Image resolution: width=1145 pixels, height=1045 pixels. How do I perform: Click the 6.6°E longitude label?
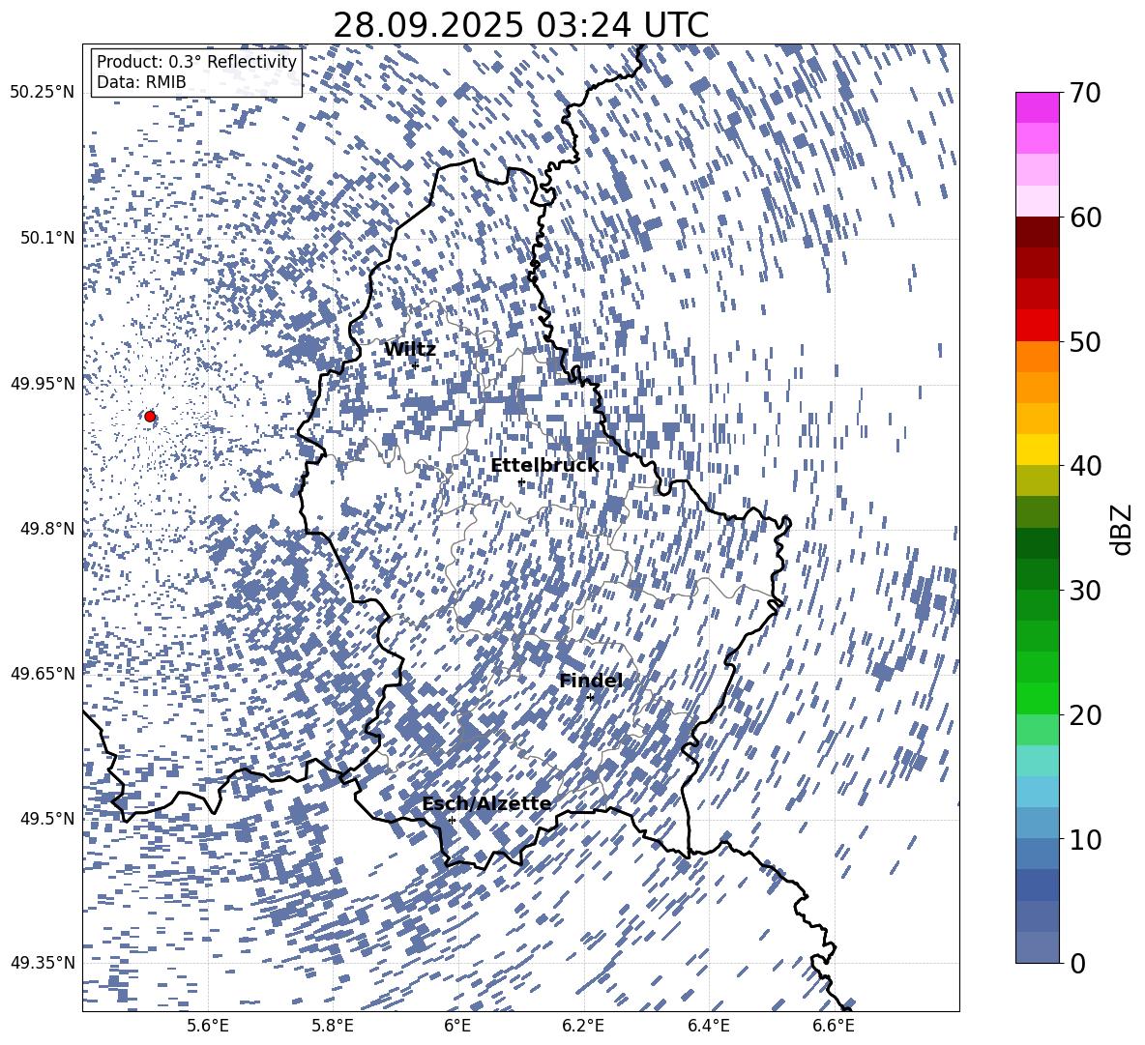834,1026
